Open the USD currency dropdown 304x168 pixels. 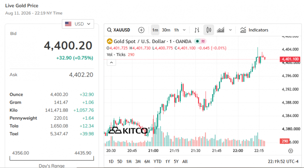click(x=78, y=24)
